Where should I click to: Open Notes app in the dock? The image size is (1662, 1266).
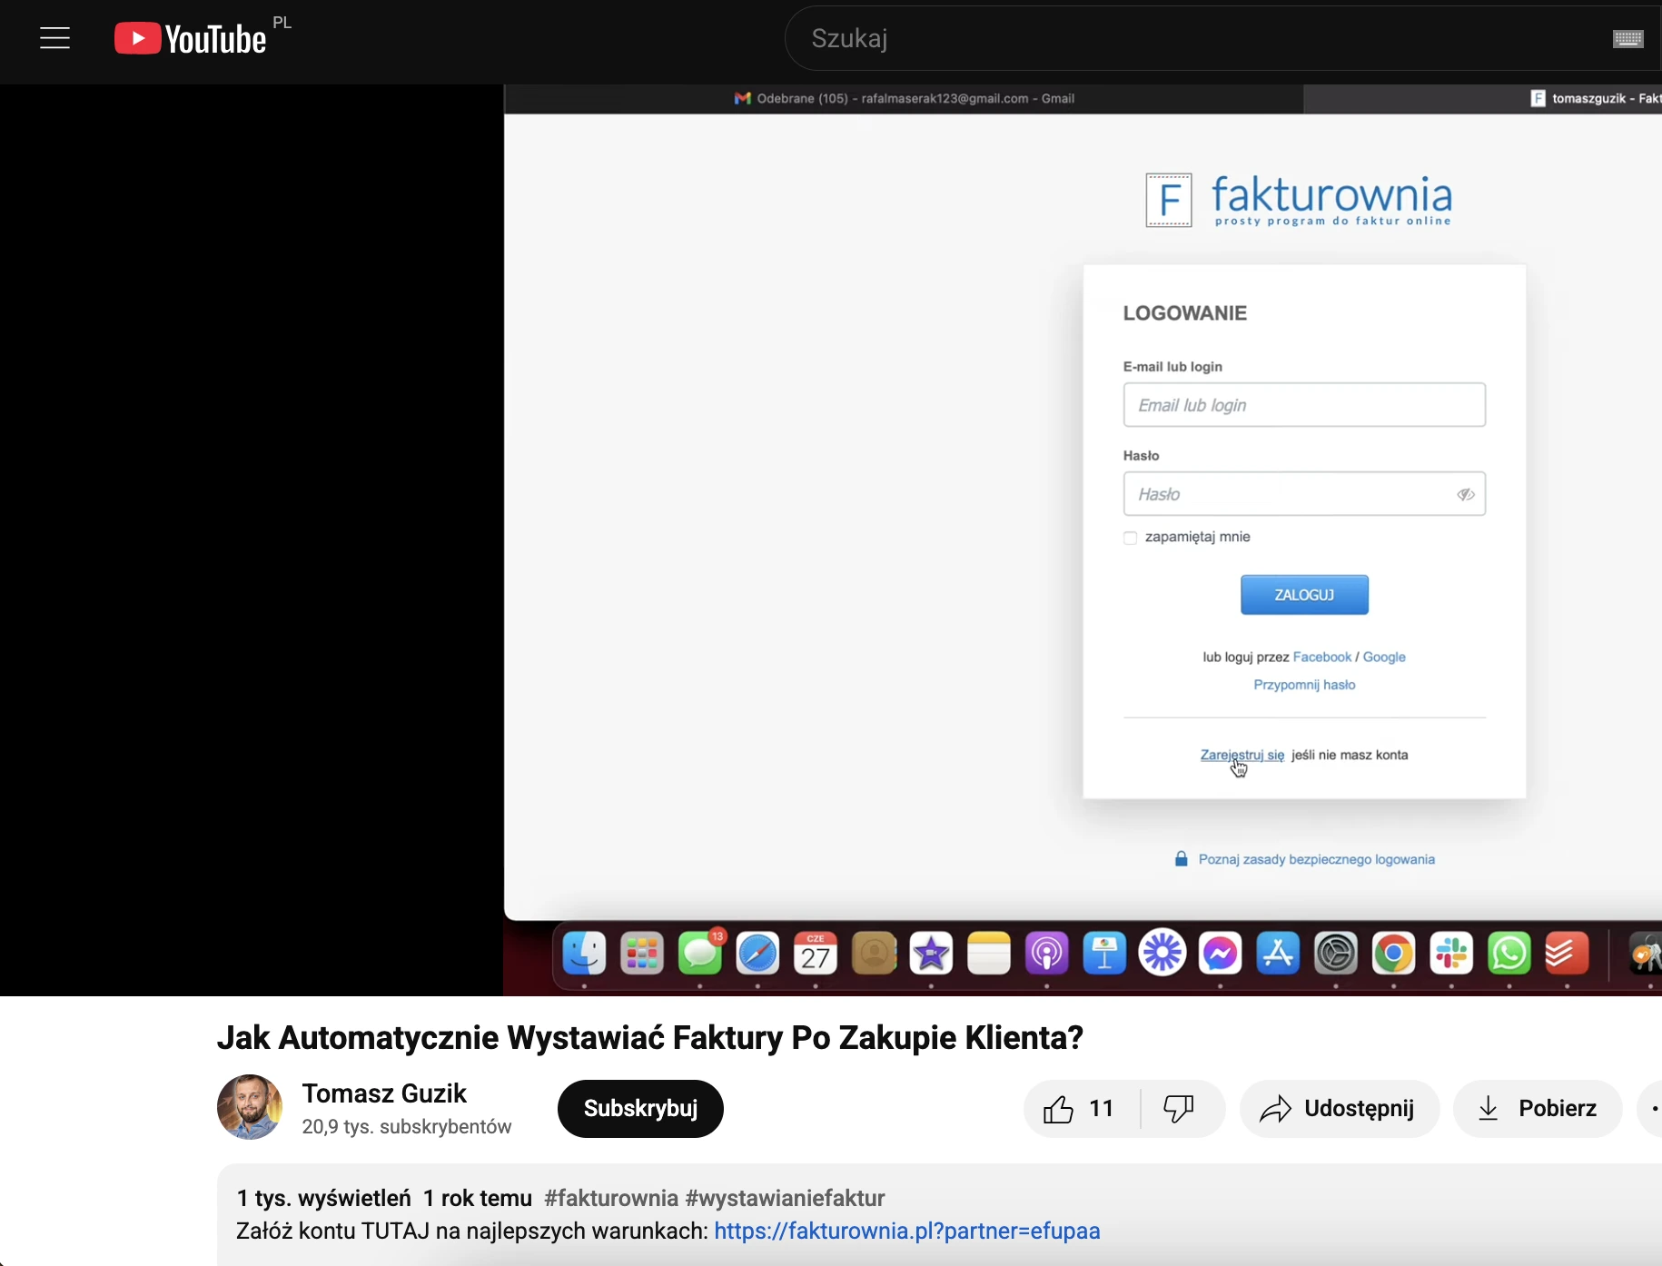(x=989, y=954)
